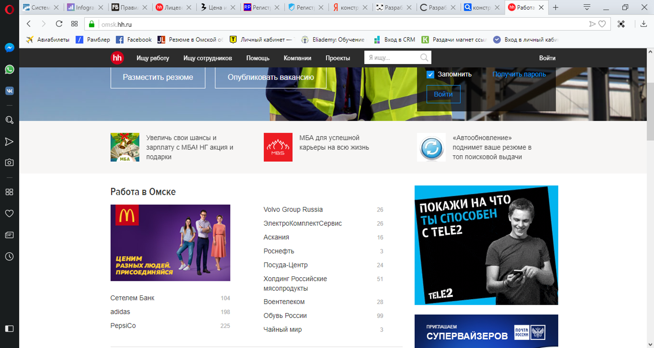Open Проекты menu item
Viewport: 654px width, 348px height.
point(338,58)
